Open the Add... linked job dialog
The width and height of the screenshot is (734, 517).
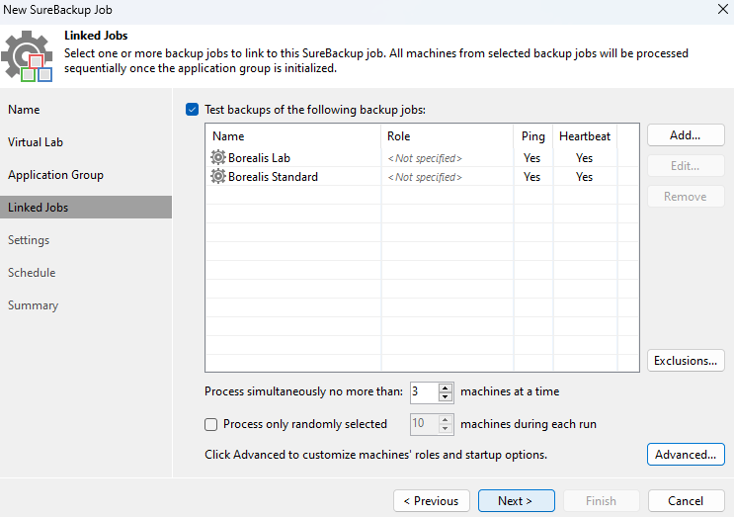[686, 135]
